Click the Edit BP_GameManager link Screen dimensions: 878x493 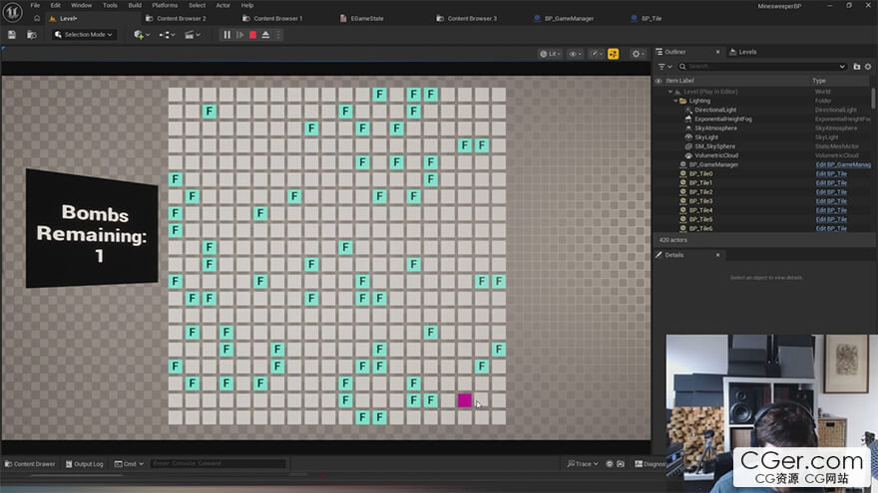pos(842,164)
